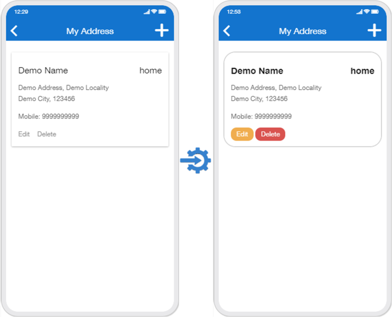Click 'Demo Address, Demo Locality' in right card
392x317 pixels.
click(276, 88)
